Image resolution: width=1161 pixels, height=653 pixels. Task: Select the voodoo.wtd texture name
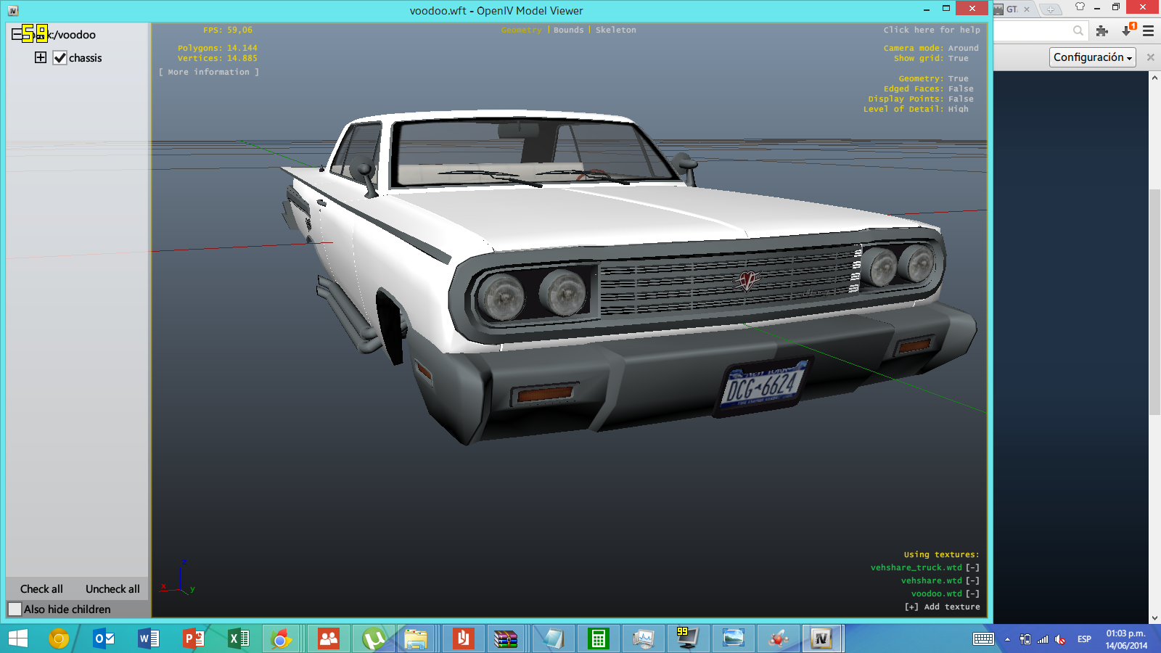[x=936, y=594]
